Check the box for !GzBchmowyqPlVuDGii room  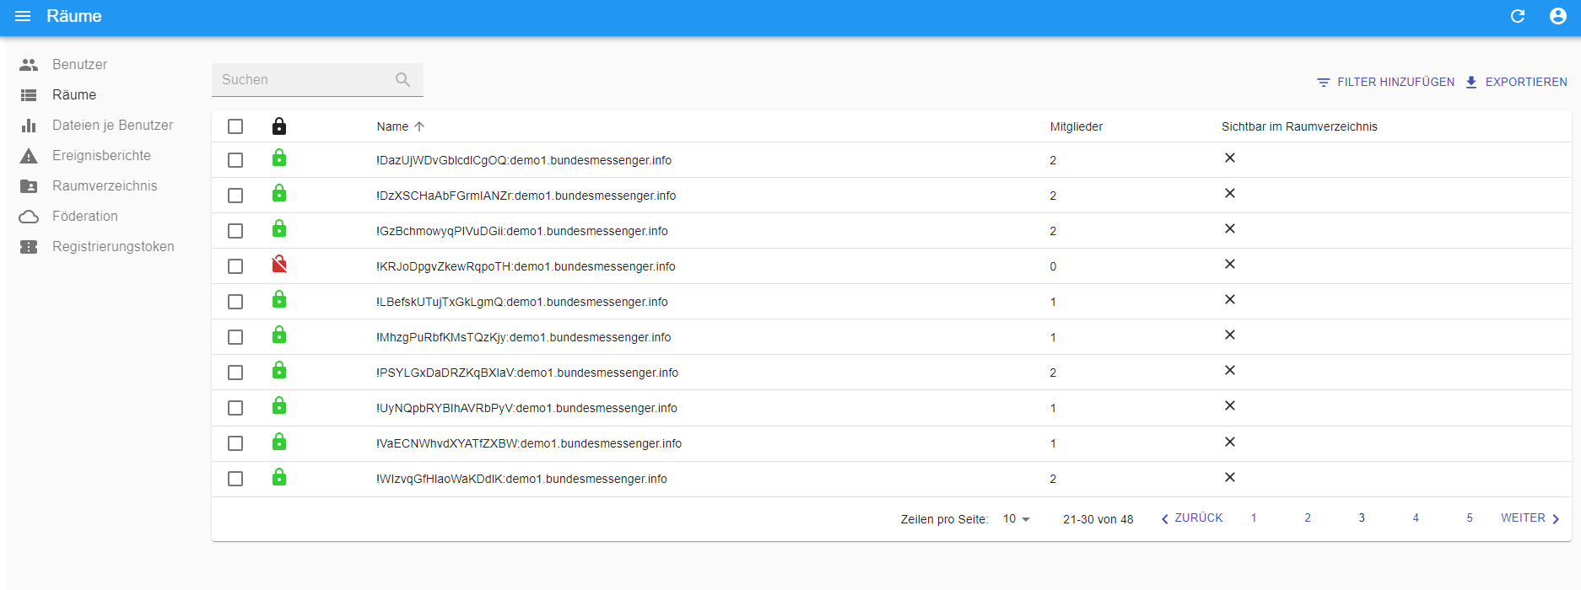pyautogui.click(x=235, y=231)
